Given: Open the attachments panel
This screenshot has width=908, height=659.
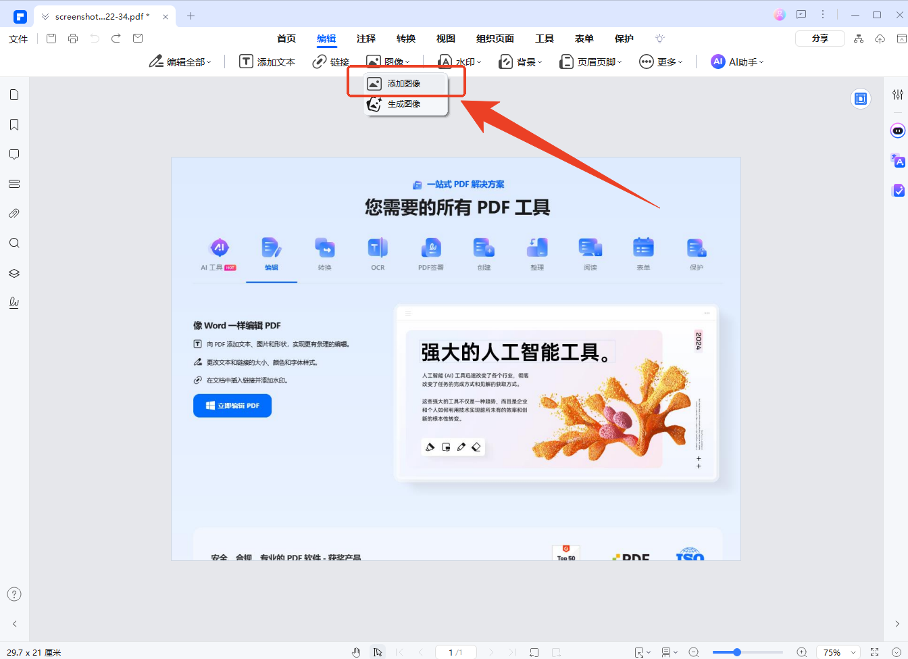Looking at the screenshot, I should (14, 213).
